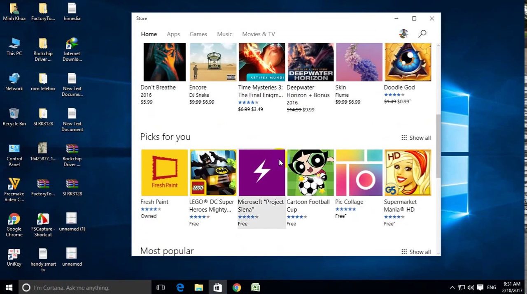Screen dimensions: 527x294
Task: Select Supermarket Mania HD app icon
Action: [x=408, y=173]
